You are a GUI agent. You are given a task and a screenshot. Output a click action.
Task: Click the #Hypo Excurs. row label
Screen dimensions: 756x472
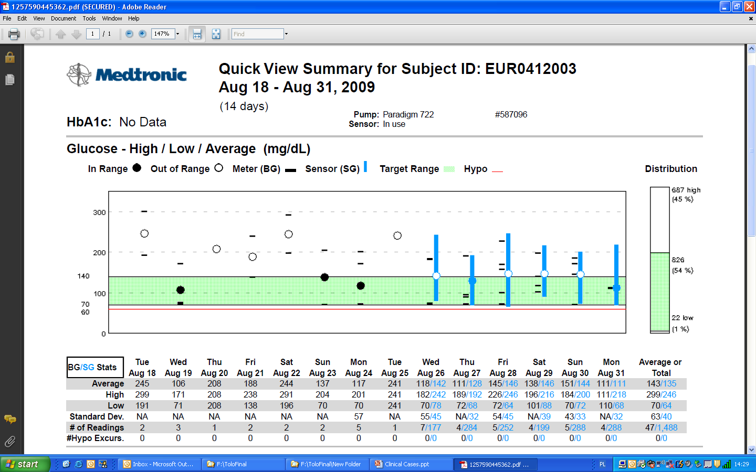point(95,438)
